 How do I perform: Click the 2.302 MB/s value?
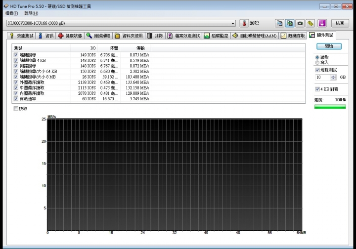[x=139, y=71]
